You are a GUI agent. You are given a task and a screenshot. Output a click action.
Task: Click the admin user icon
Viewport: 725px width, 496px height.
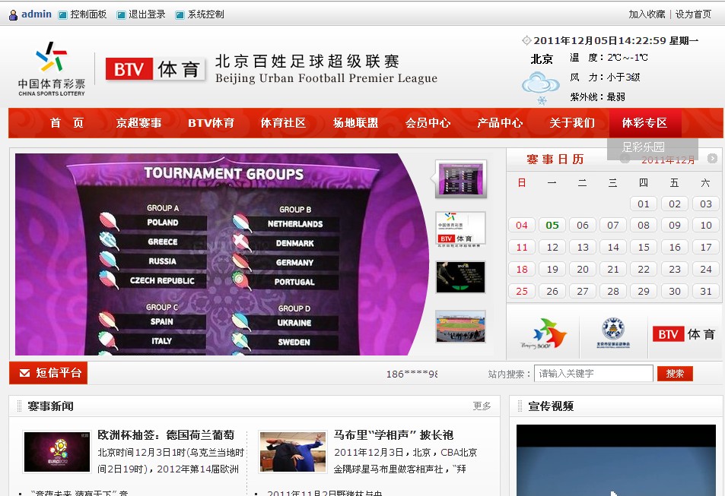point(14,14)
